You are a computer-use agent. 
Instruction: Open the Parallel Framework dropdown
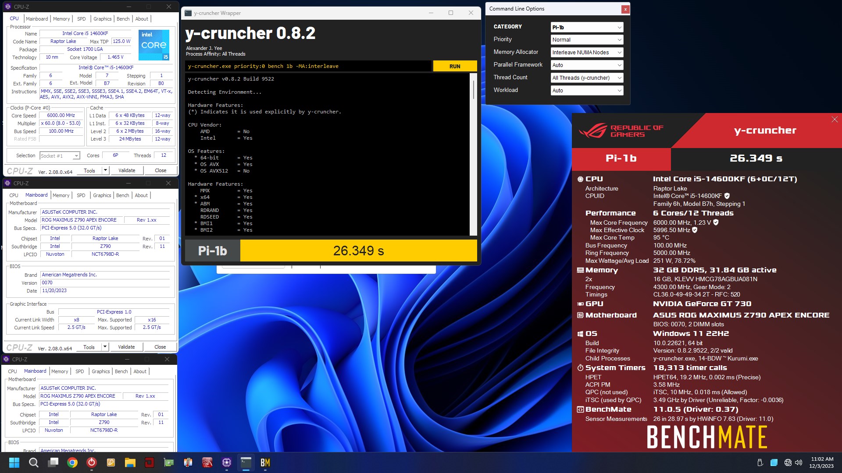587,65
